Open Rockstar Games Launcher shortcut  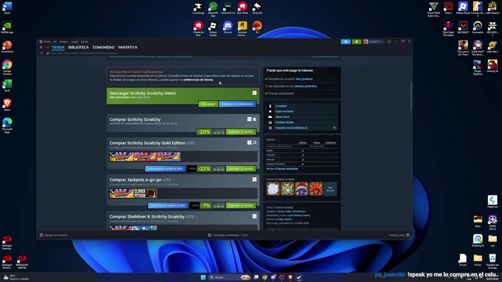pos(242,29)
